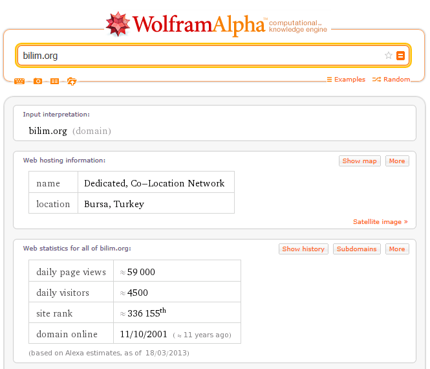This screenshot has width=430, height=369.
Task: Click the WolframAlpha star logo
Action: point(118,24)
